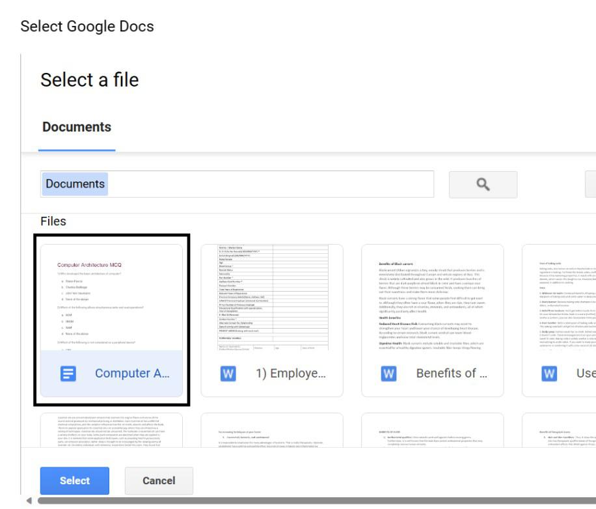Viewport: 596px width, 509px height.
Task: Cancel the file selection dialog
Action: point(159,480)
